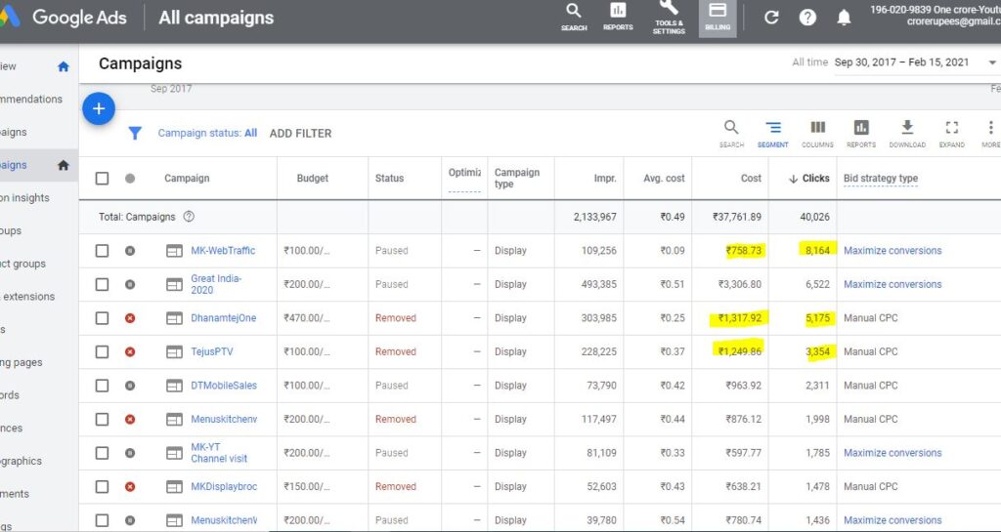Screen dimensions: 1001x532
Task: Tick the DhanamtejOne row checkbox
Action: 102,318
